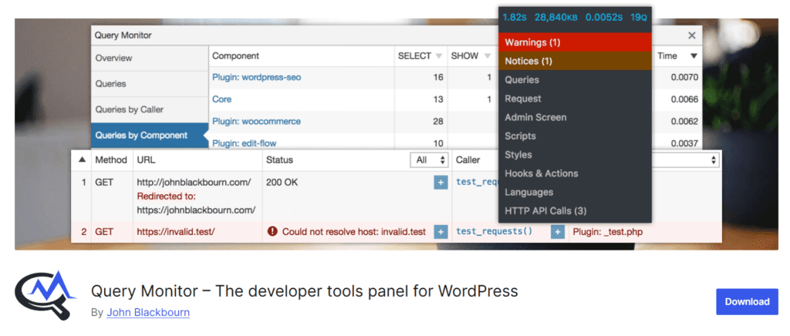
Task: Click the Plugin: _test.php component cell
Action: tap(608, 232)
